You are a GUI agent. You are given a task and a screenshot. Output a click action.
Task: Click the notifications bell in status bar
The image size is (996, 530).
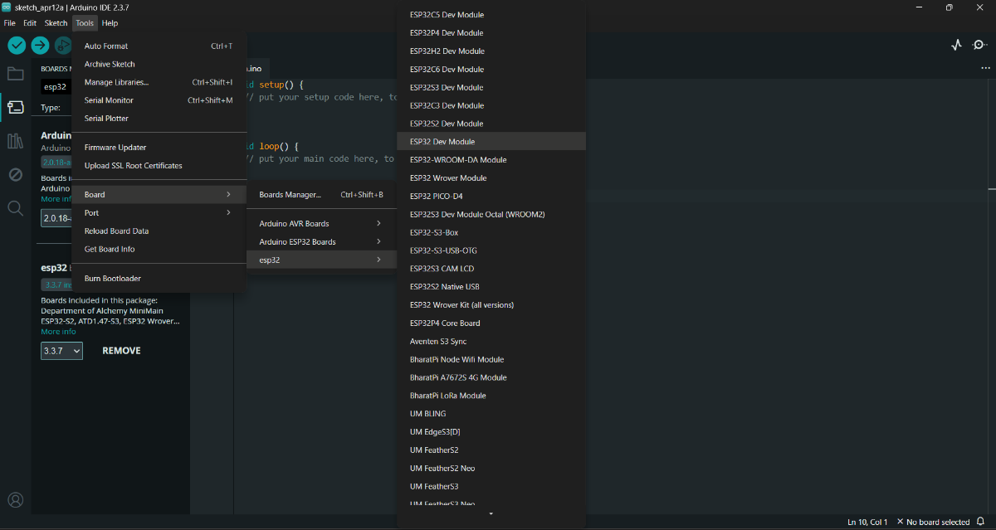(x=980, y=522)
